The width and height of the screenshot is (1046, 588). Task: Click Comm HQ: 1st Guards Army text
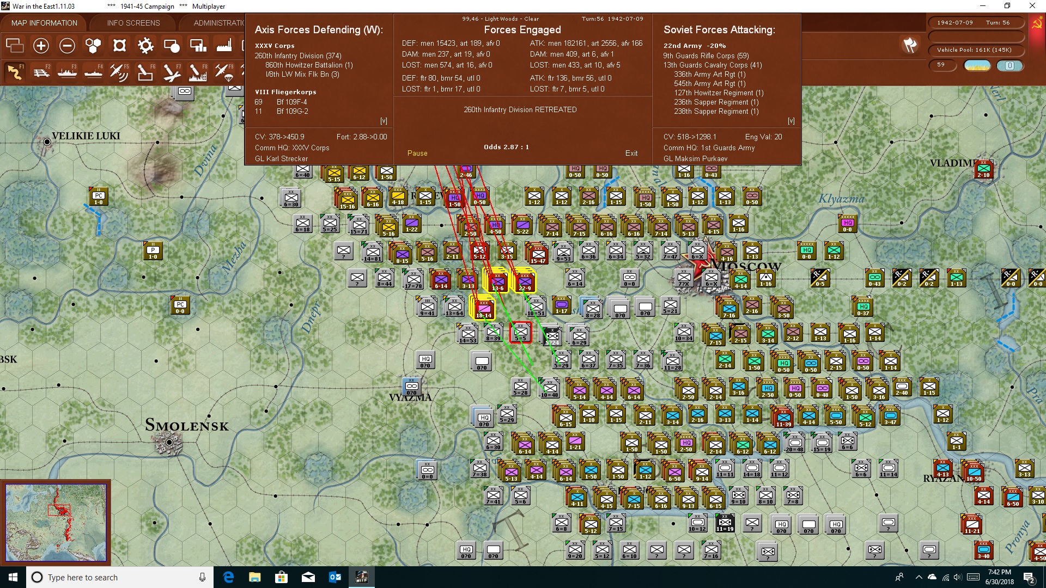pos(709,148)
